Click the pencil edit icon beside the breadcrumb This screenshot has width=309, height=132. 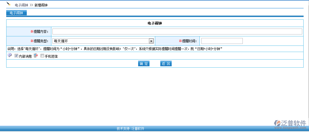(8, 4)
